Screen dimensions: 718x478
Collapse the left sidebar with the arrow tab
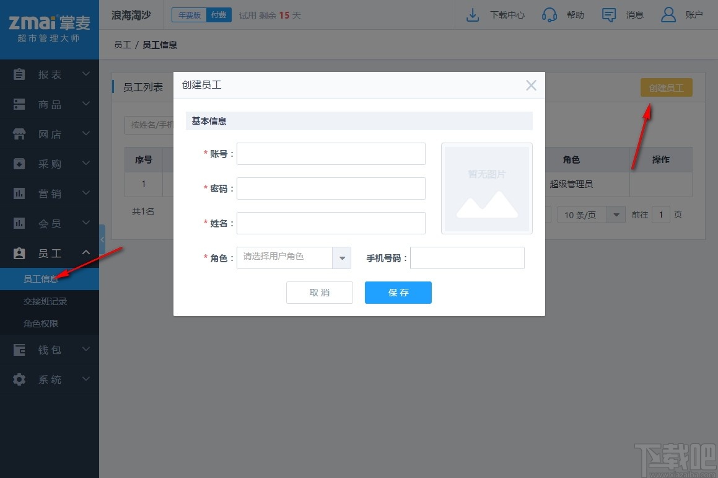coord(102,239)
